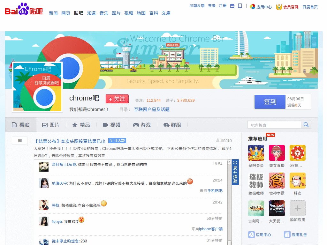This screenshot has width=327, height=245.
Task: Expand the 展开弹幕 panel
Action: pyautogui.click(x=235, y=172)
